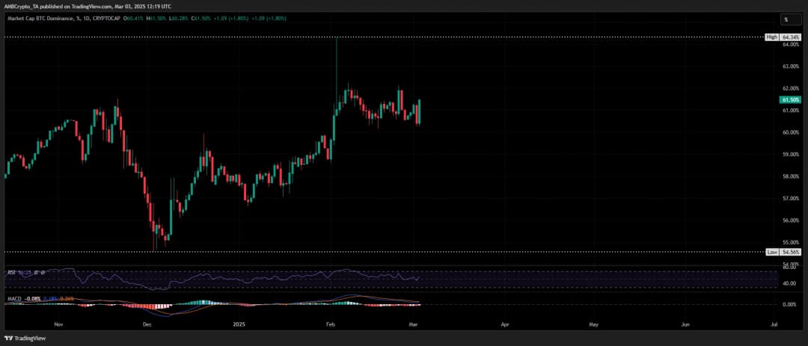Screen dimensions: 808x346
Task: Click the 64.34% high price tag
Action: [792, 37]
